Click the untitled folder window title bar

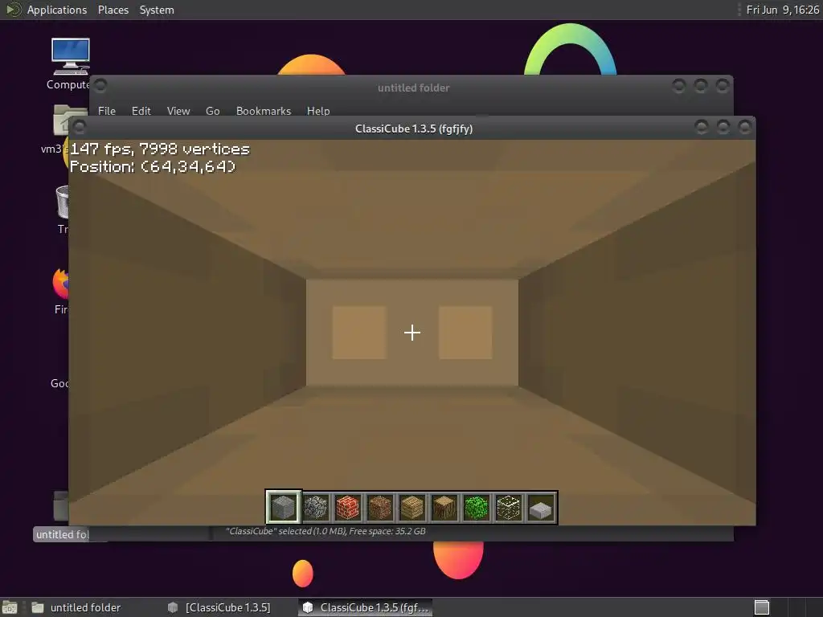(x=414, y=88)
